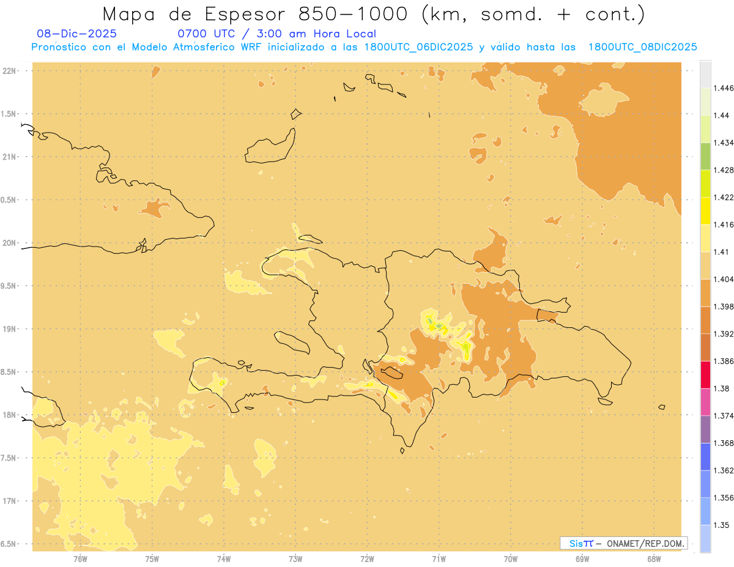Click the 1.35 colorbar value
Screen dimensions: 734x567
(x=722, y=525)
